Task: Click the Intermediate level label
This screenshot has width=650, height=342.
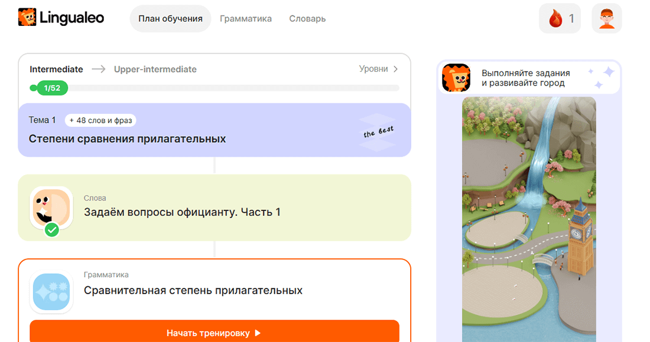Action: coord(56,69)
